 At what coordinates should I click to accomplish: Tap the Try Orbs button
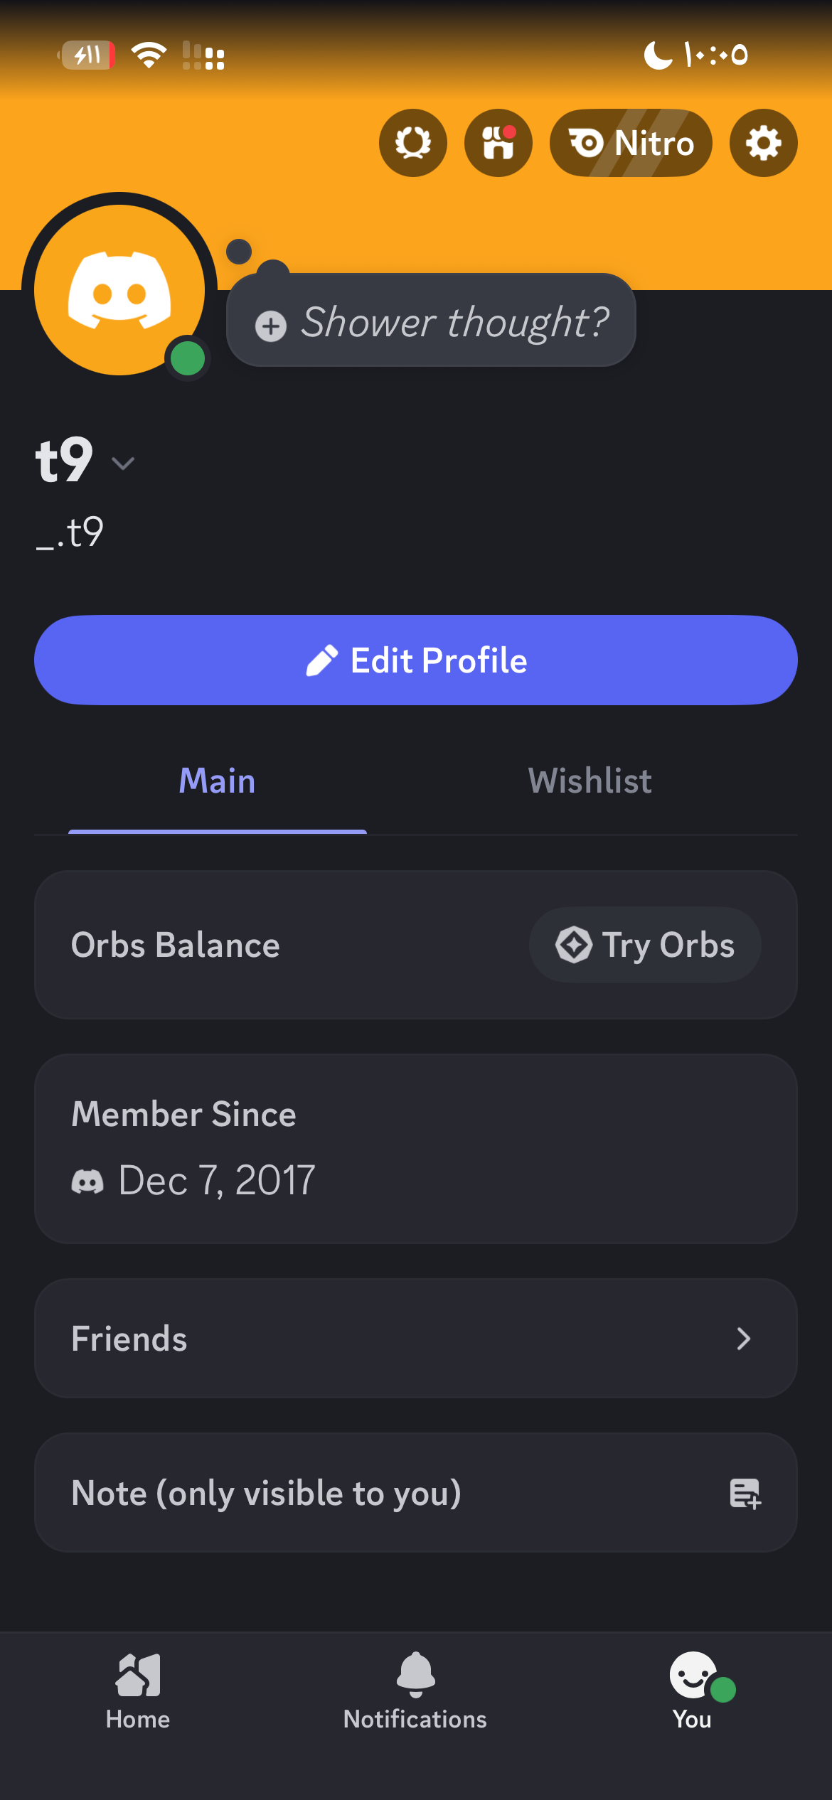645,945
